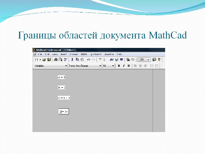Open the File menu
The width and height of the screenshot is (205, 154).
40,54
